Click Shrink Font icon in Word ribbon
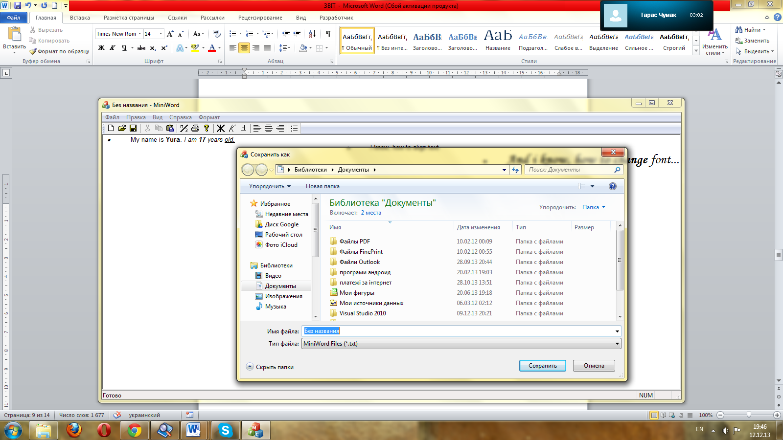The image size is (783, 440). (x=181, y=34)
